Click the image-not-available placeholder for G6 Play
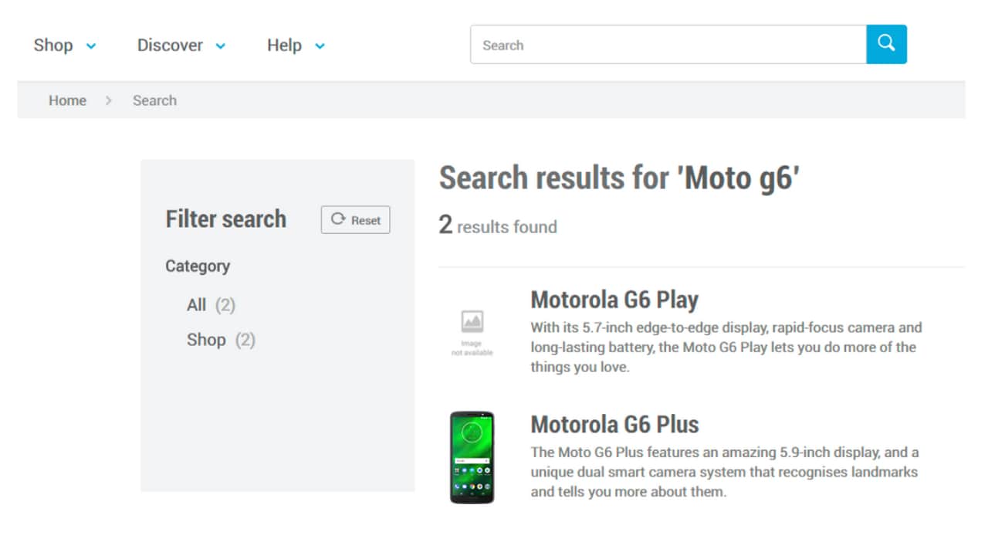This screenshot has width=988, height=556. click(x=472, y=333)
